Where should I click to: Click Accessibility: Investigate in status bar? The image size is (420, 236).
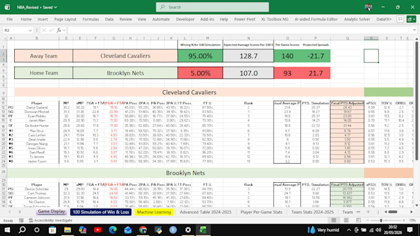[51, 221]
